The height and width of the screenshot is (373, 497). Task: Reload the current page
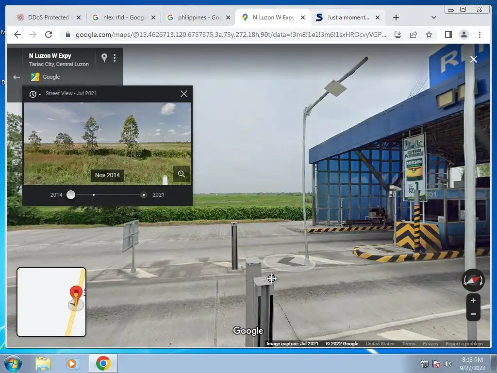click(x=49, y=34)
